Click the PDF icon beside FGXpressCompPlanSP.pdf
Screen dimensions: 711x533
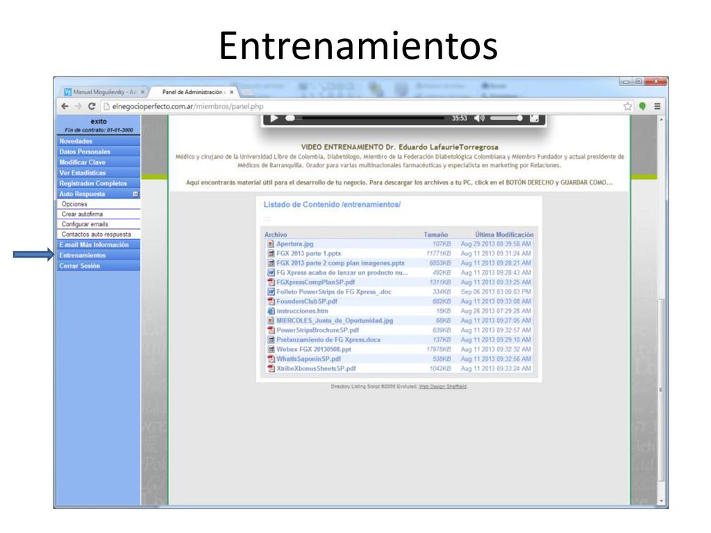coord(271,282)
